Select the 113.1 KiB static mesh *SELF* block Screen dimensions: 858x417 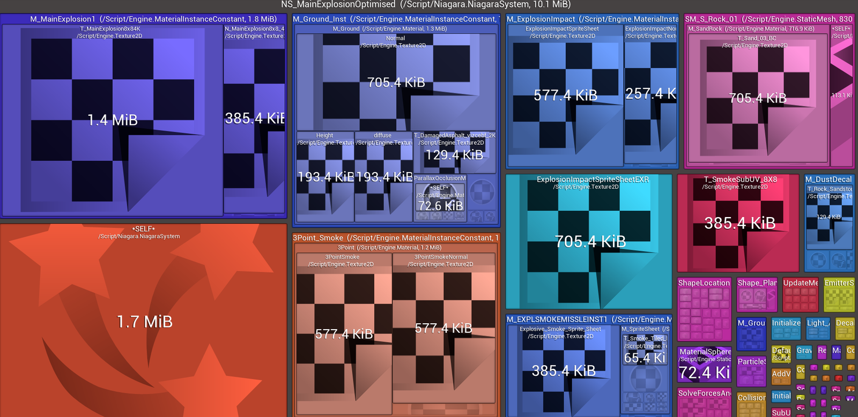point(841,95)
